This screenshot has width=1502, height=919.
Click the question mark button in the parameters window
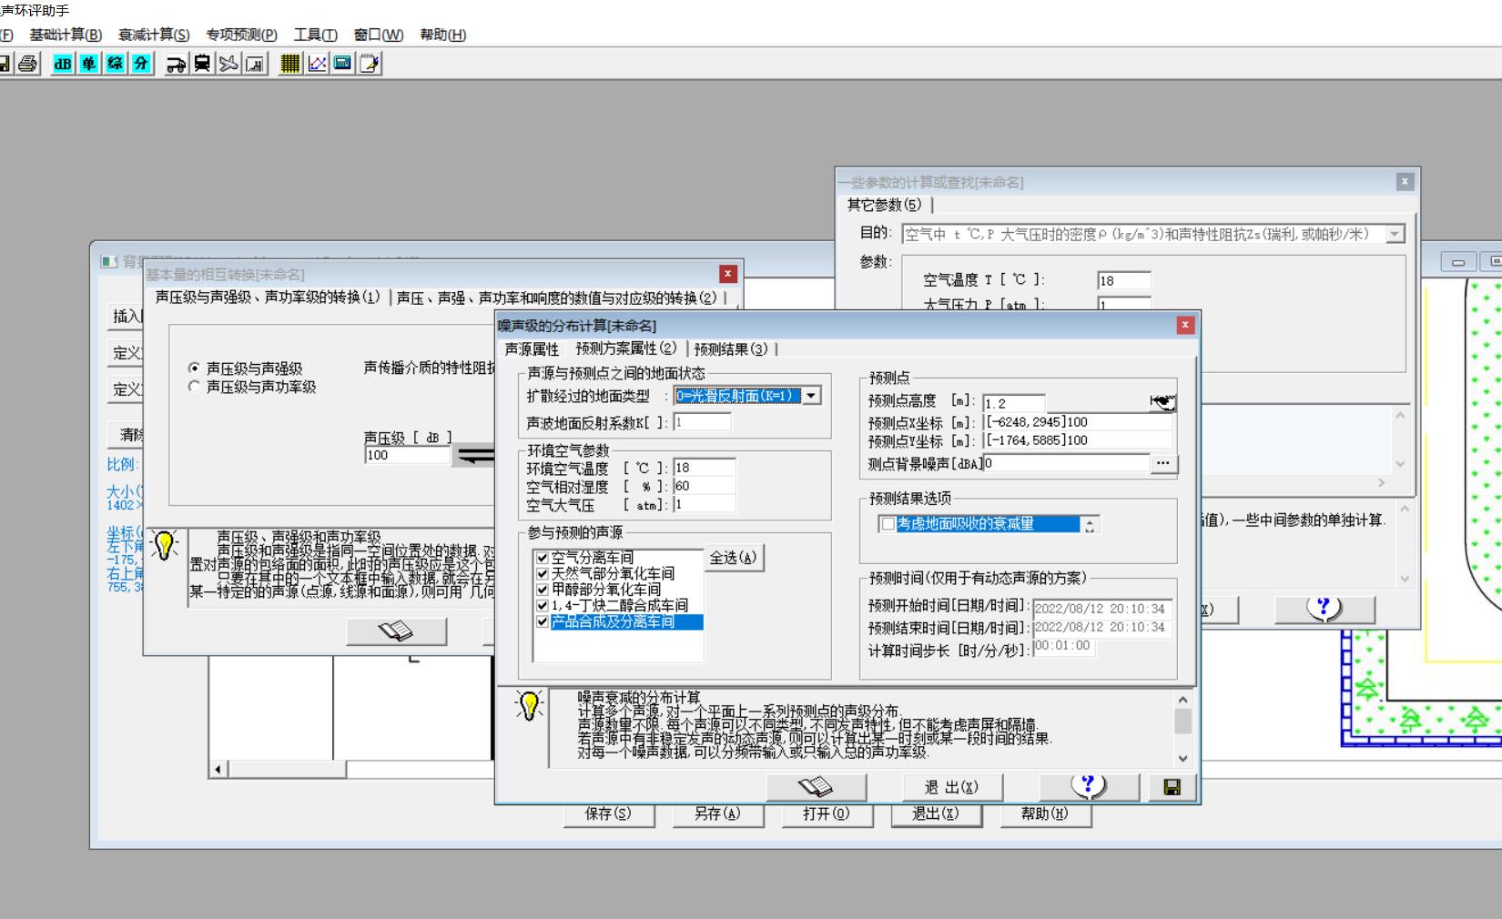(1324, 609)
